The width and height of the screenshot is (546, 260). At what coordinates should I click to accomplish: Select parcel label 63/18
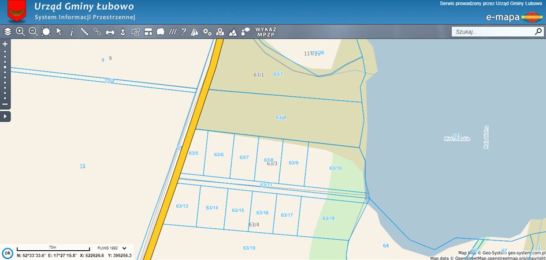(x=328, y=218)
